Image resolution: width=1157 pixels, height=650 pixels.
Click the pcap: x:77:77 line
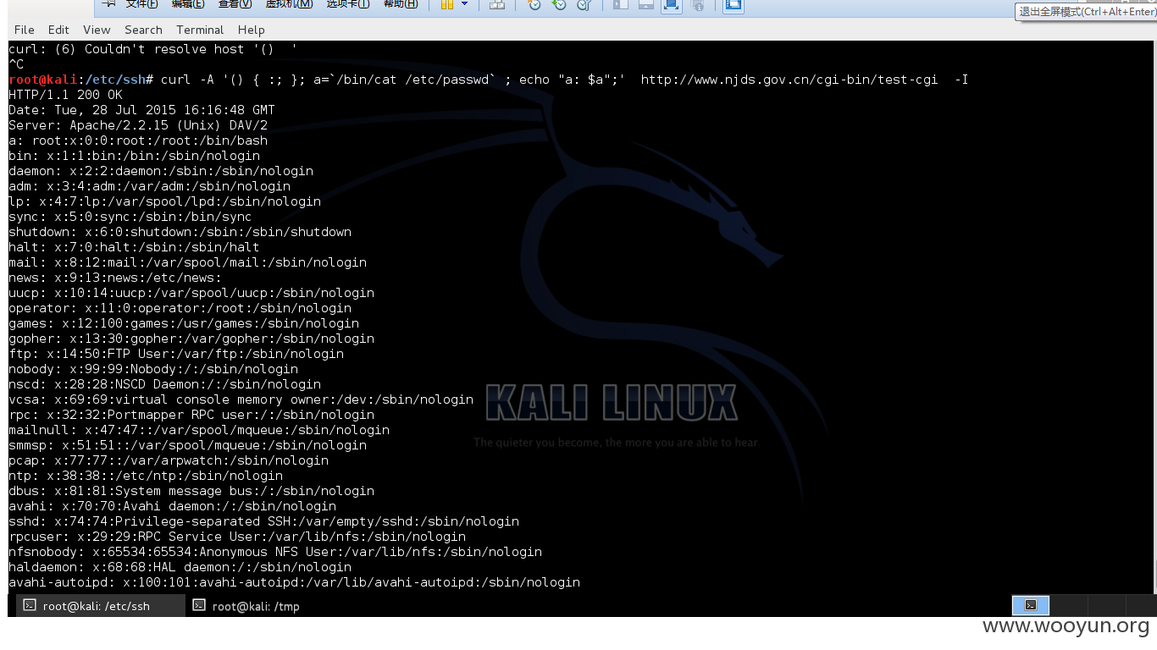pyautogui.click(x=169, y=460)
